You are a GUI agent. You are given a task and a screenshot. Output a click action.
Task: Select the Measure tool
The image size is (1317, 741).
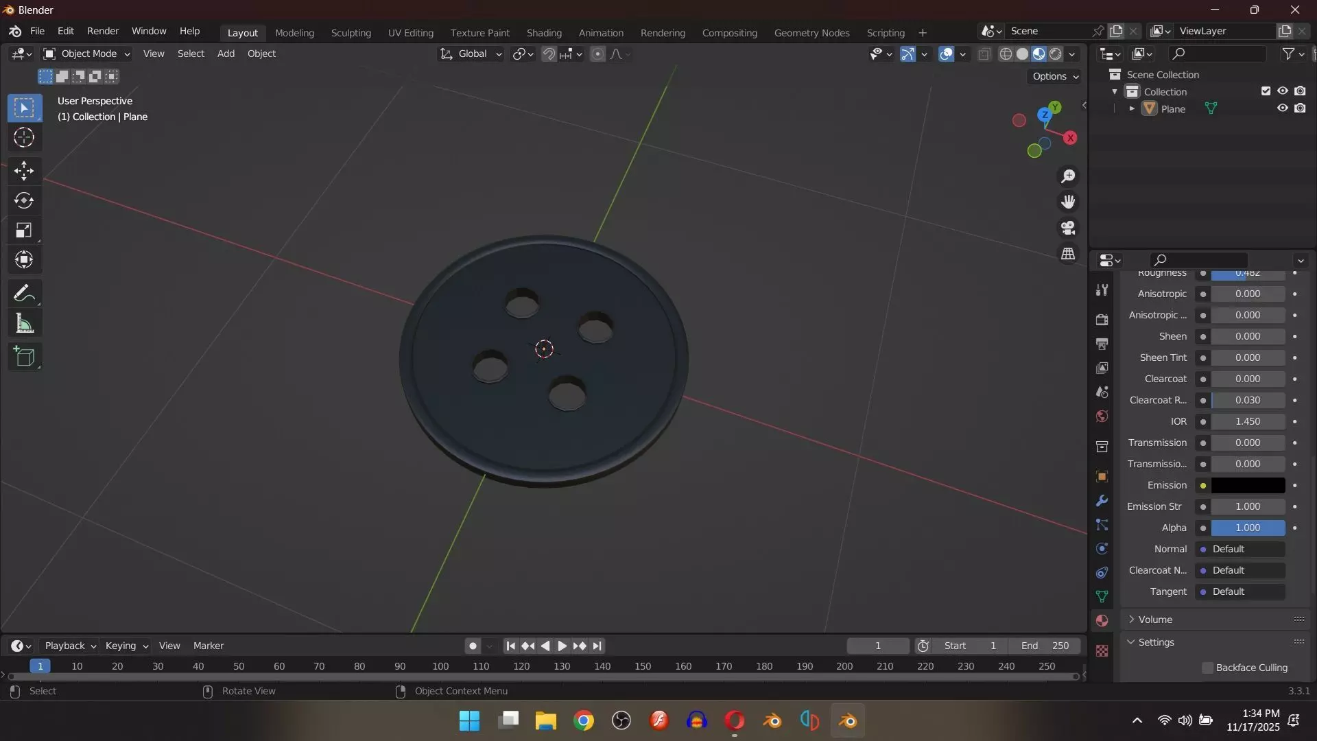coord(24,323)
